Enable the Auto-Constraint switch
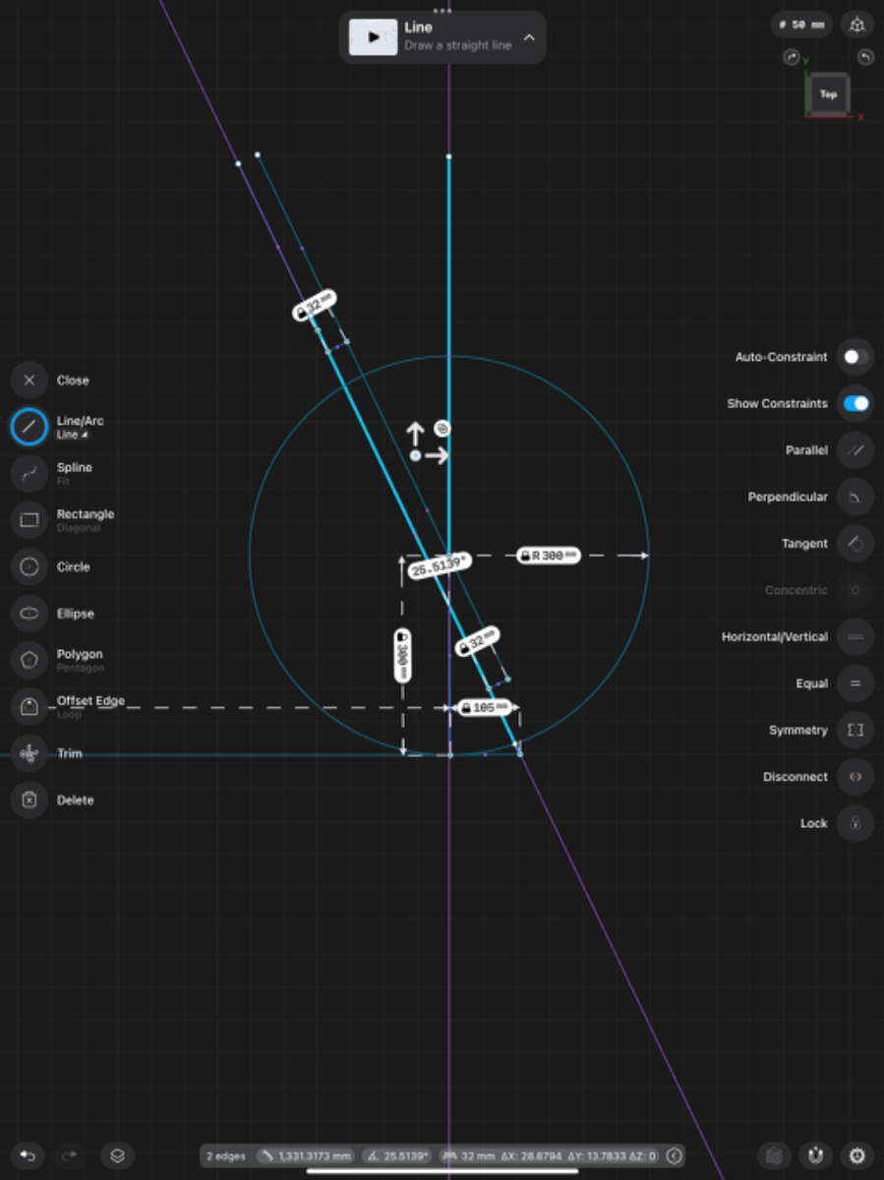 pyautogui.click(x=855, y=357)
